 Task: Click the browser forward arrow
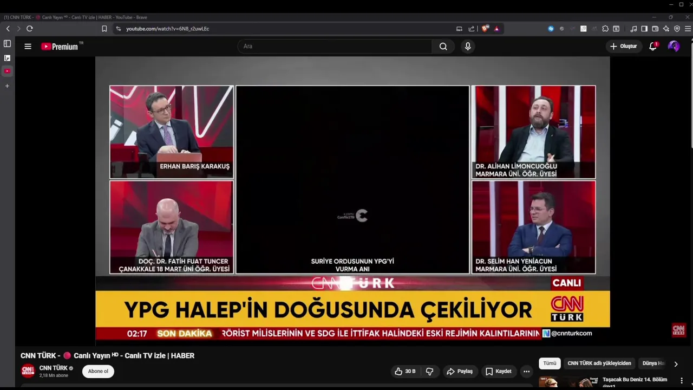pos(18,29)
